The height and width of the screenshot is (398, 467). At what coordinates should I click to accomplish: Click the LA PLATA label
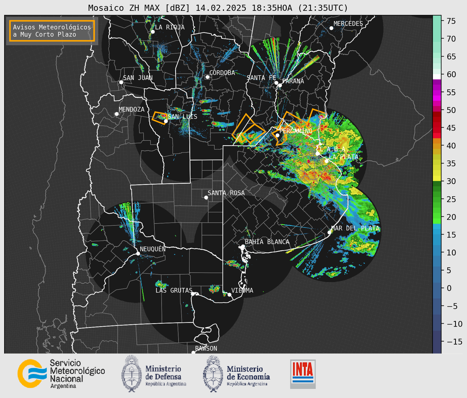coord(344,157)
